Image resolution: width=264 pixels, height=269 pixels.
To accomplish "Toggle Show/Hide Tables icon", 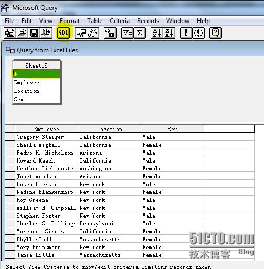I will tap(81, 33).
